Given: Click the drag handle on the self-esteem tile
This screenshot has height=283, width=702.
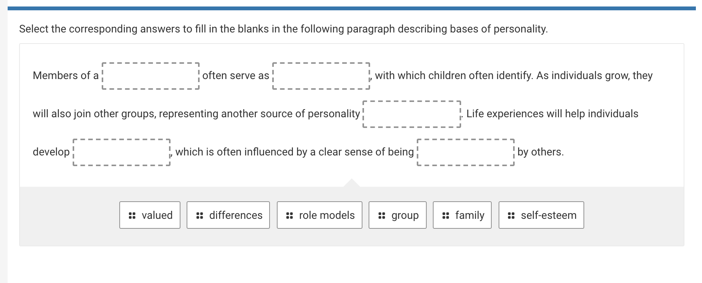Looking at the screenshot, I should [x=510, y=215].
